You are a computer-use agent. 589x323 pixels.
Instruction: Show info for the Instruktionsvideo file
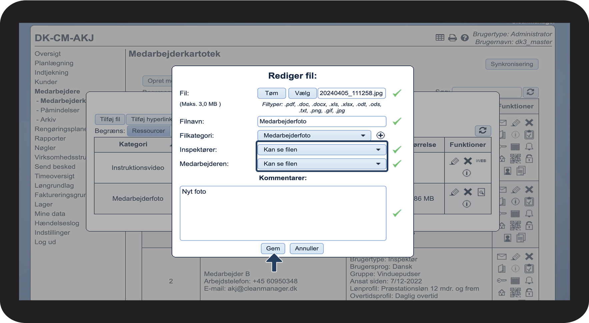pos(467,173)
